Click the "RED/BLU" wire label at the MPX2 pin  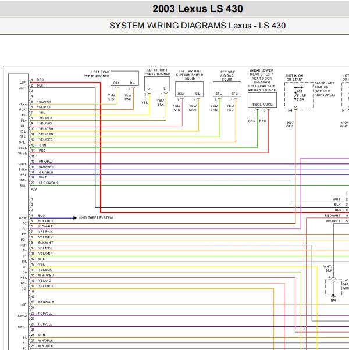tap(45, 313)
